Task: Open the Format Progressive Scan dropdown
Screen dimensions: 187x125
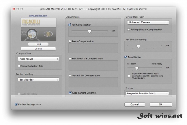Action: 147,93
